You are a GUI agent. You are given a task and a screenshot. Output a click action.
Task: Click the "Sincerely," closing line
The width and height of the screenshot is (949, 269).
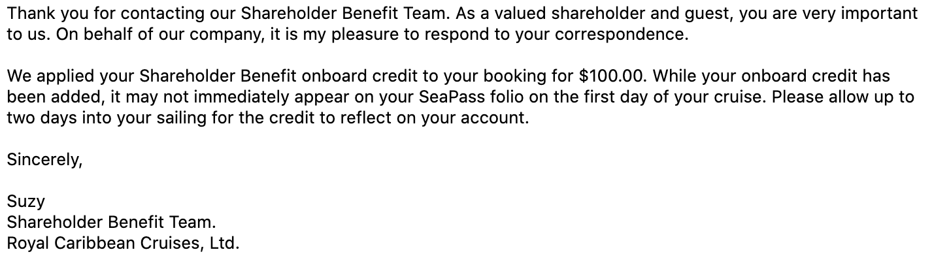(45, 160)
